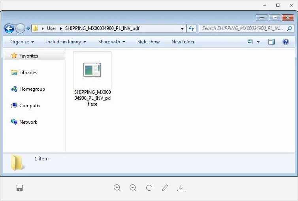Click the Computer monitor icon
Viewport: 298px width, 201px height.
[x=14, y=105]
